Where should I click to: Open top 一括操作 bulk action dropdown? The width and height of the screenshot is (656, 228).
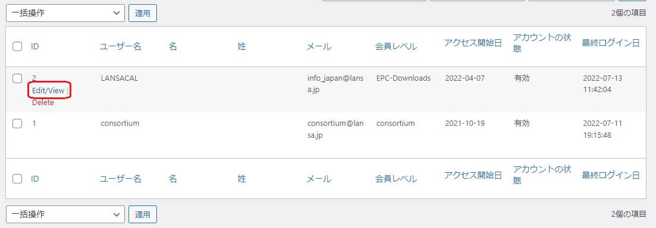[x=65, y=14]
